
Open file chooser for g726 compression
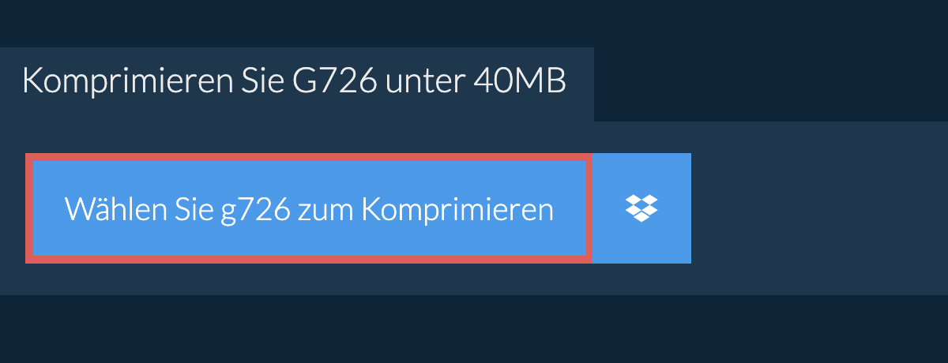click(x=309, y=208)
